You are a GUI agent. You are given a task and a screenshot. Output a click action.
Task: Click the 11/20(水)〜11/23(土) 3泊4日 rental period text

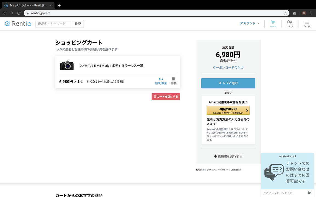(x=105, y=82)
